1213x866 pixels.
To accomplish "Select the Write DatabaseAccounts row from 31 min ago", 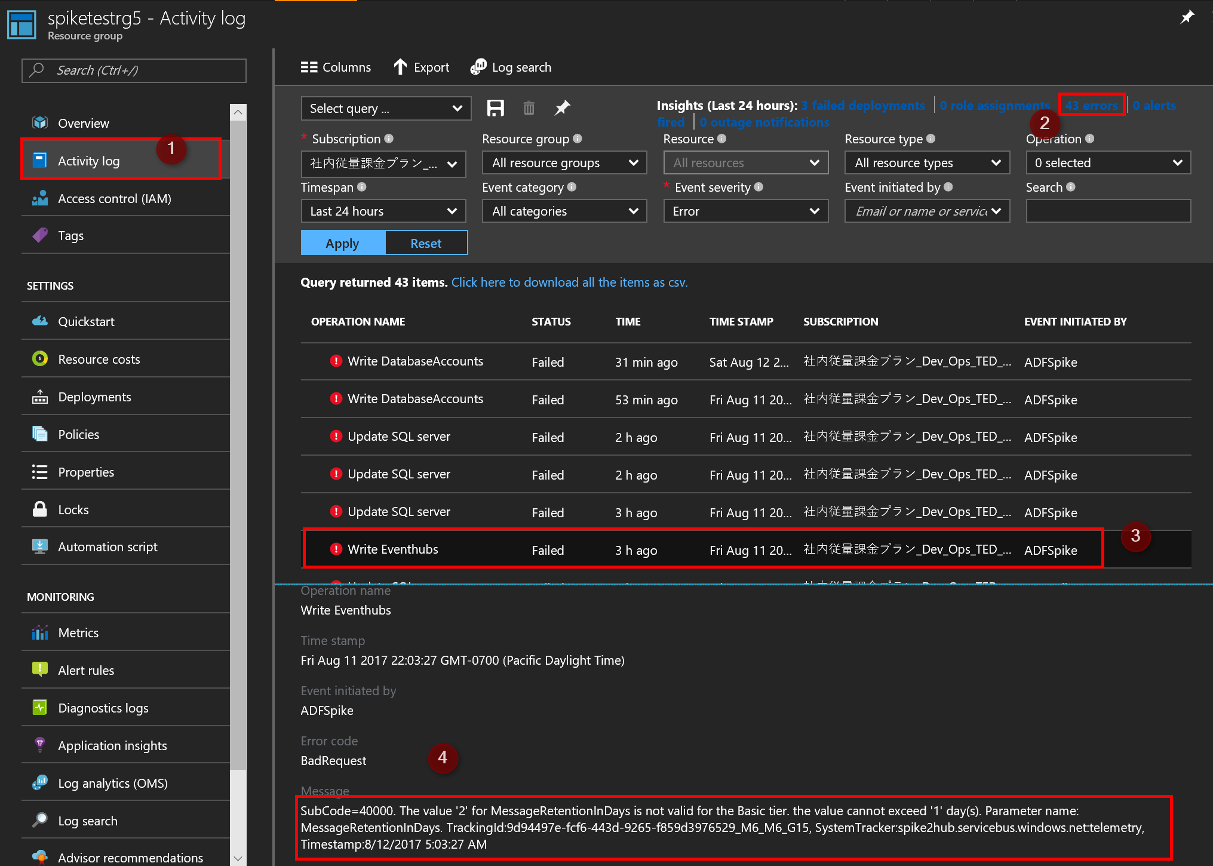I will [746, 361].
